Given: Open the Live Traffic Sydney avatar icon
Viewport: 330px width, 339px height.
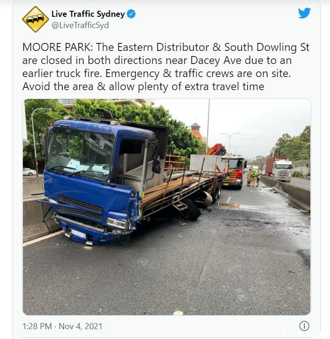Looking at the screenshot, I should click(35, 19).
